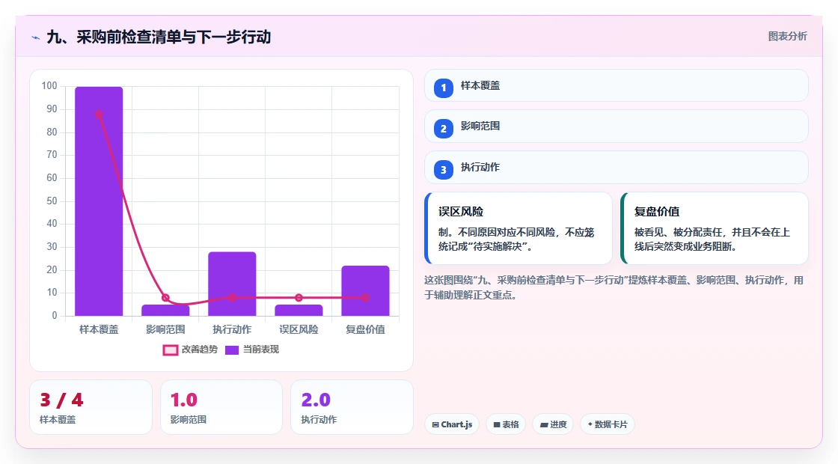The image size is (838, 464).
Task: Click the chart description paragraph starting 这张图围绕
Action: click(x=614, y=287)
